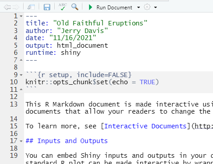The width and height of the screenshot is (213, 164).
Task: Click chunk fold end marker at line 11
Action: point(21,90)
